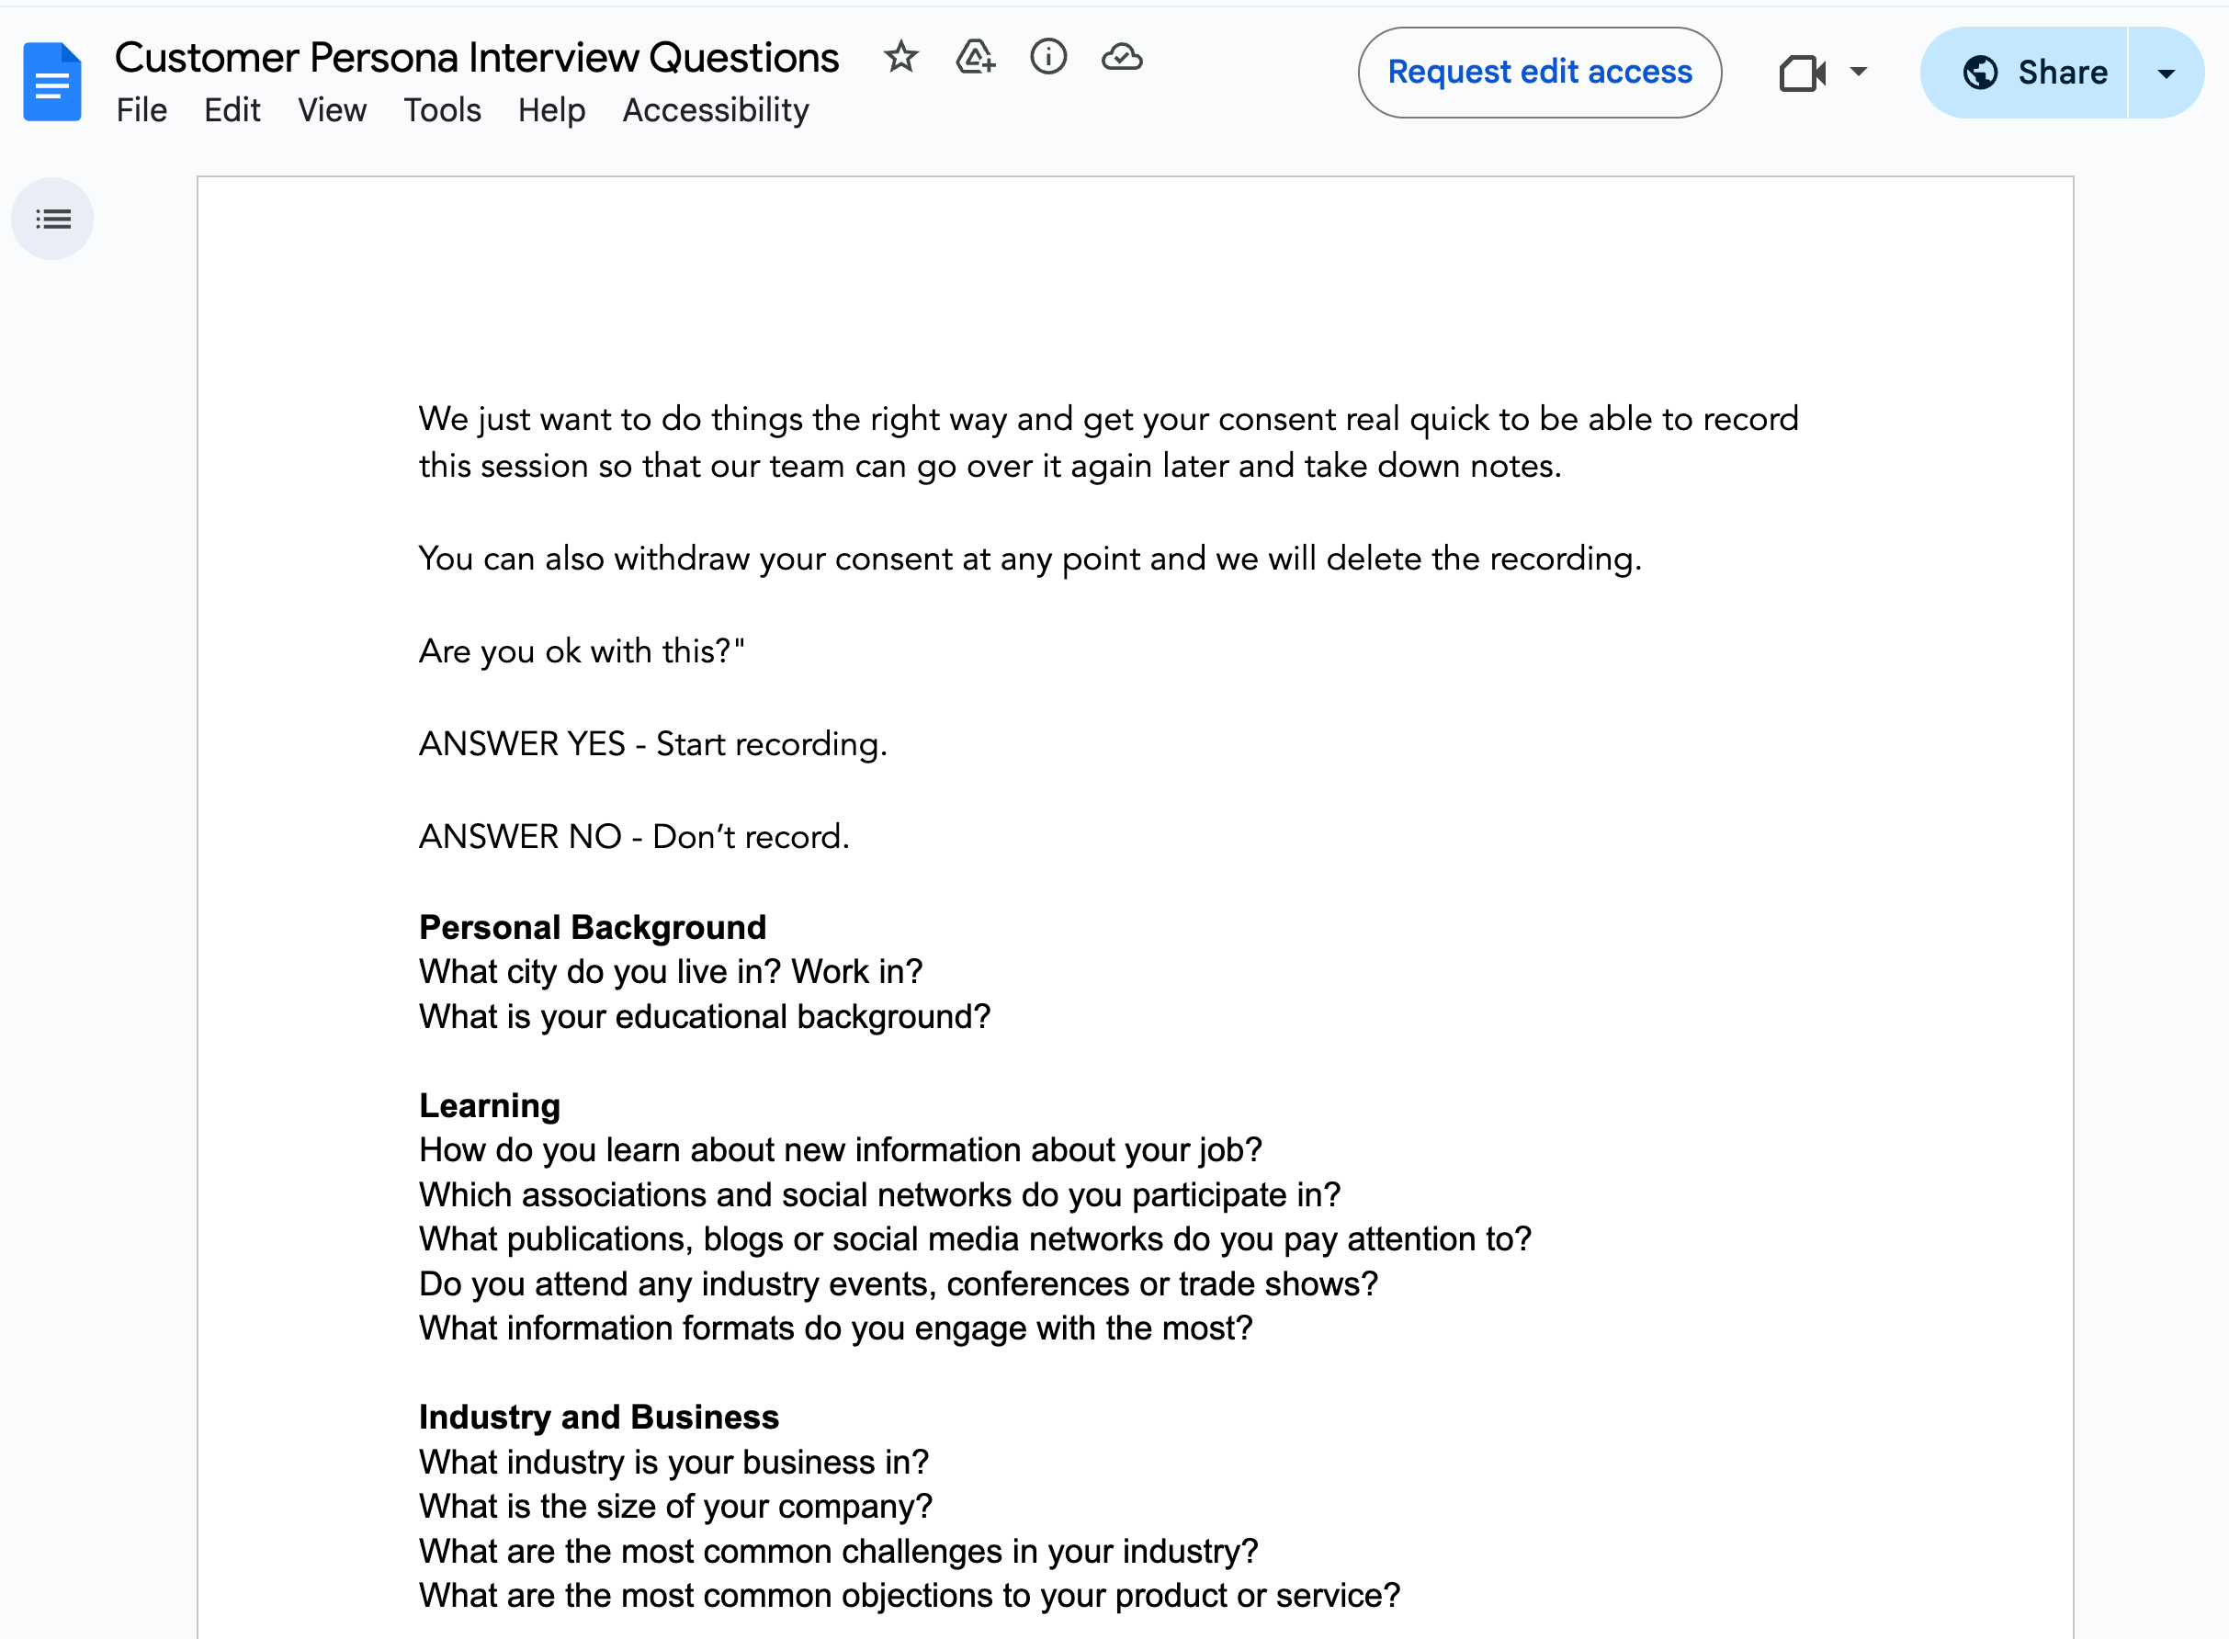Click the globe icon on the Share button
The height and width of the screenshot is (1639, 2229).
click(x=1980, y=72)
